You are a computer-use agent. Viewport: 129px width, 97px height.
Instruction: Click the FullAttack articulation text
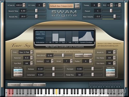point(40,38)
